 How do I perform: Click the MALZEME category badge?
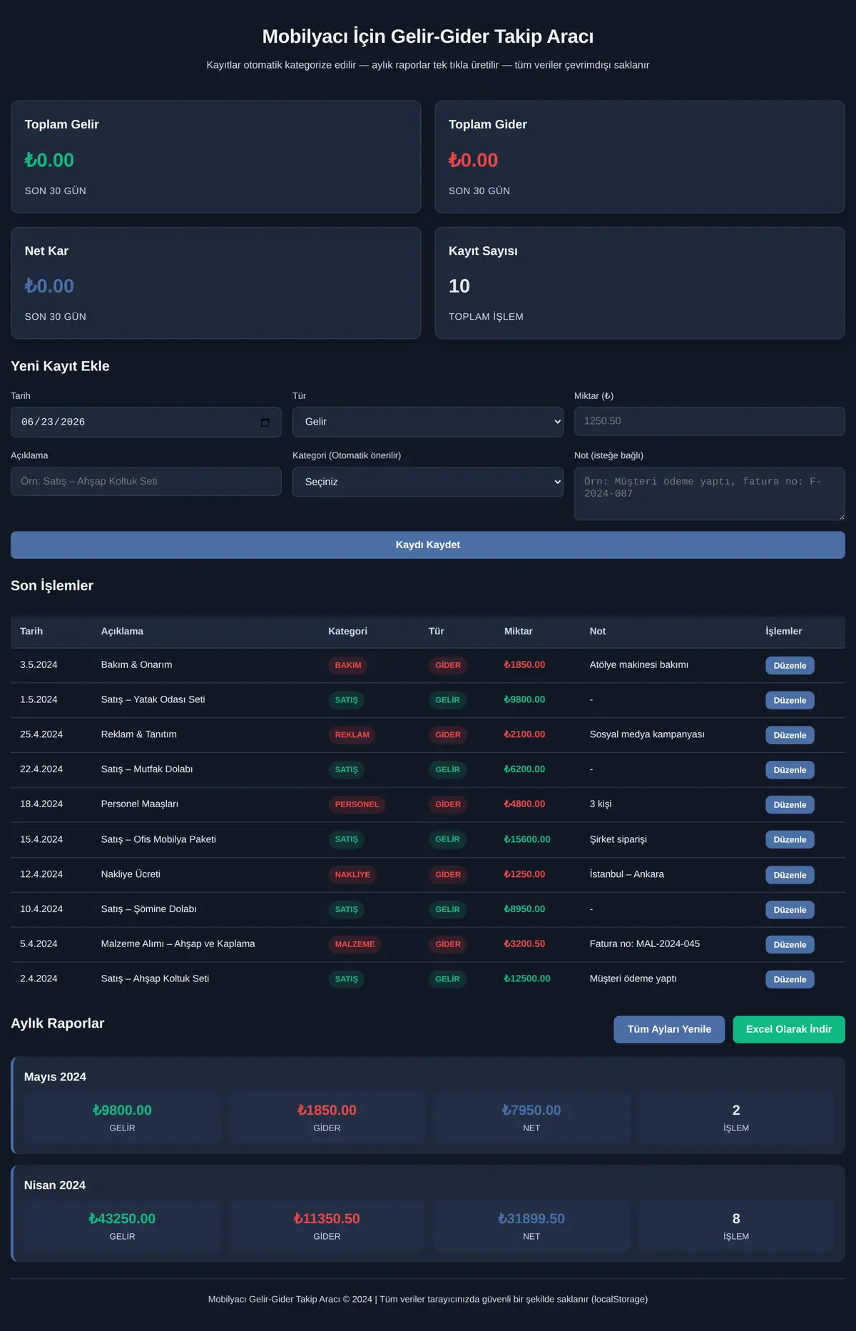coord(355,944)
